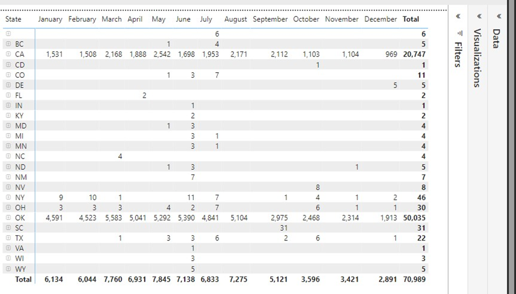Expand the KY row

pyautogui.click(x=8, y=116)
